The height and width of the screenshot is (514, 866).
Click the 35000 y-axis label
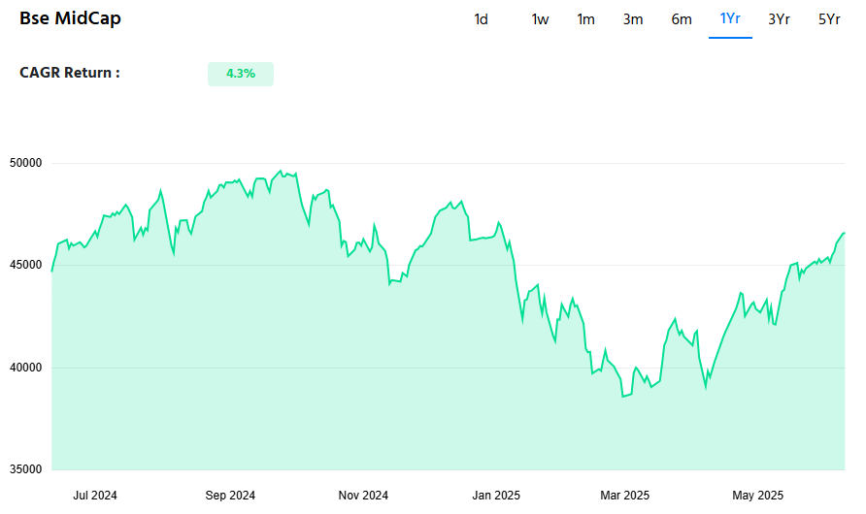[26, 470]
